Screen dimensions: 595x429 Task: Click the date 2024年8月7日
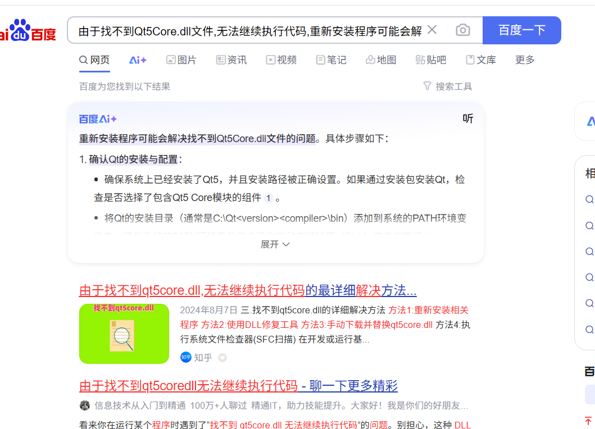pyautogui.click(x=208, y=311)
